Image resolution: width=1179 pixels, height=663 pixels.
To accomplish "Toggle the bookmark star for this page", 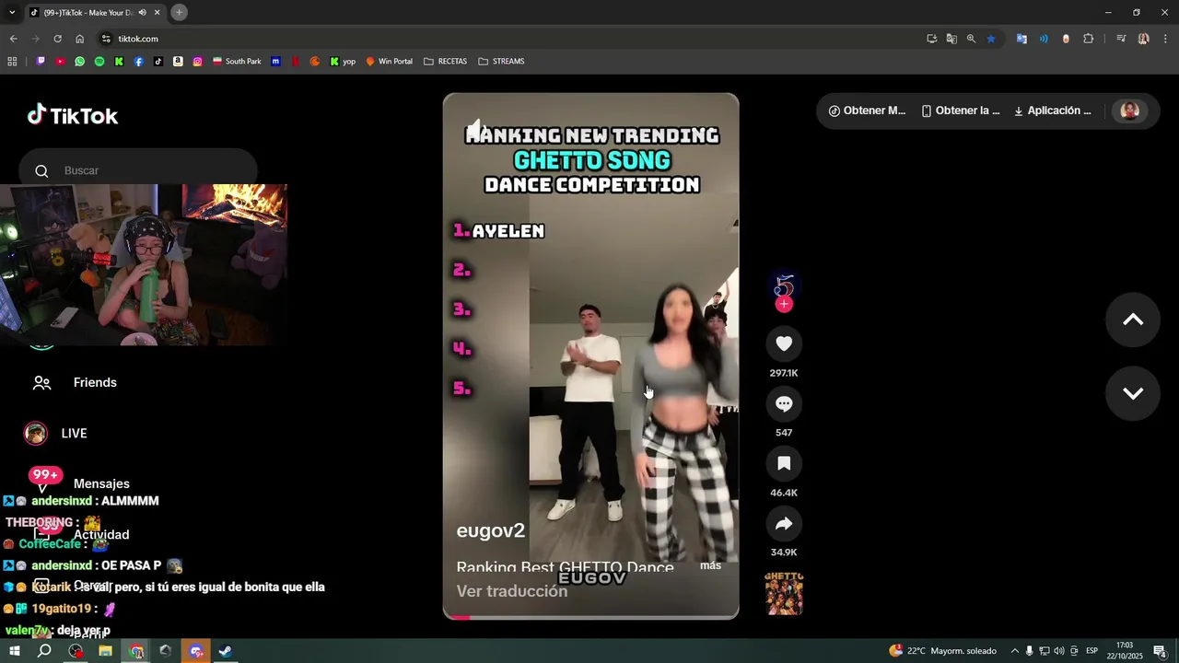I will point(991,39).
